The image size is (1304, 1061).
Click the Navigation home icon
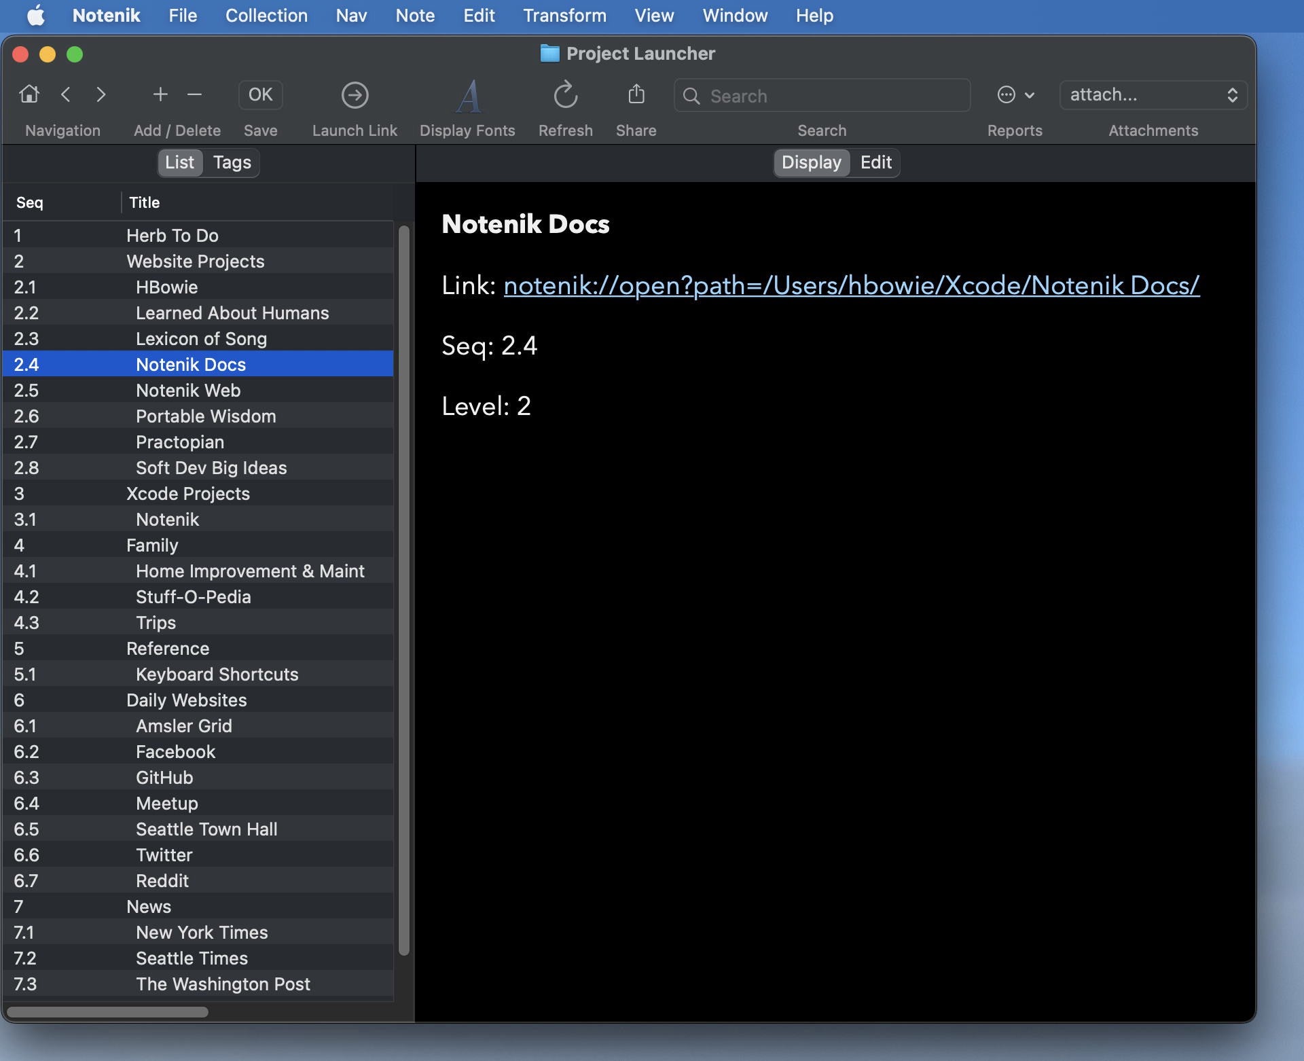tap(29, 94)
